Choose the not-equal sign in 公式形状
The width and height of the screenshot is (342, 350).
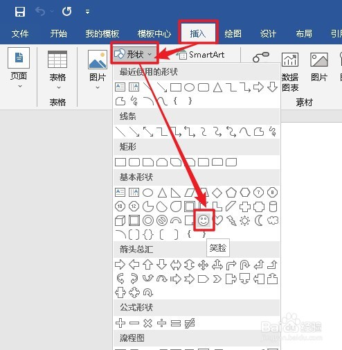point(190,323)
